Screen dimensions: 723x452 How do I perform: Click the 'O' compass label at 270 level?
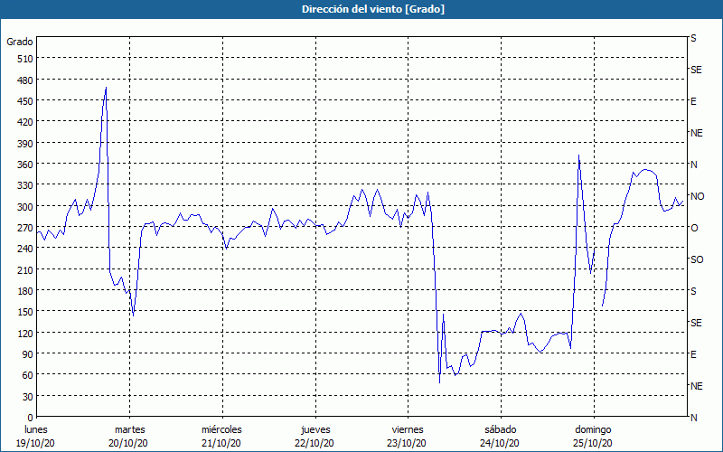click(694, 228)
